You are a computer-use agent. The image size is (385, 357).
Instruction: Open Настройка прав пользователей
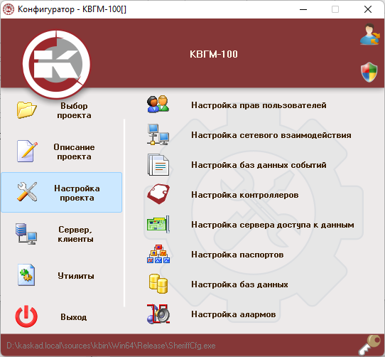click(259, 105)
